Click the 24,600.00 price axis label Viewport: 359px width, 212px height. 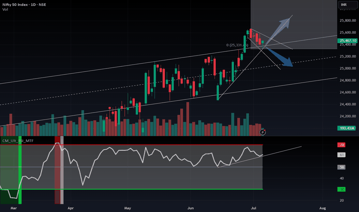pyautogui.click(x=348, y=92)
